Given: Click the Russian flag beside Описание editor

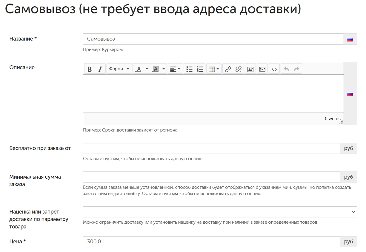Looking at the screenshot, I should (x=350, y=94).
